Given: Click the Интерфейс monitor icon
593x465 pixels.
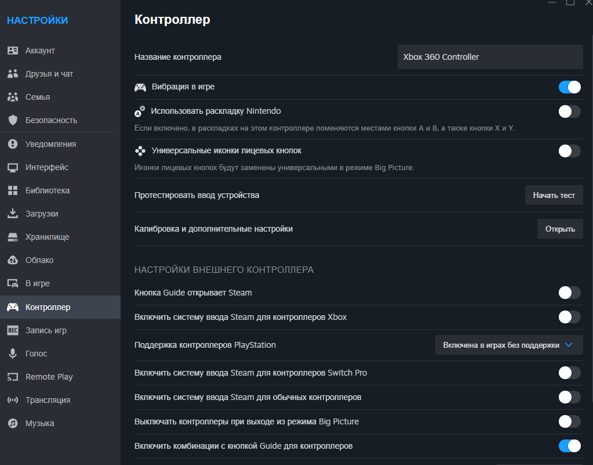Looking at the screenshot, I should pos(13,167).
